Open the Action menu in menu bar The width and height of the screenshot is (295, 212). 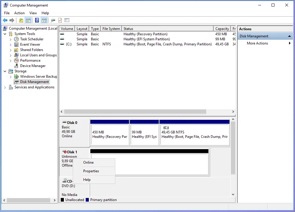pyautogui.click(x=19, y=13)
